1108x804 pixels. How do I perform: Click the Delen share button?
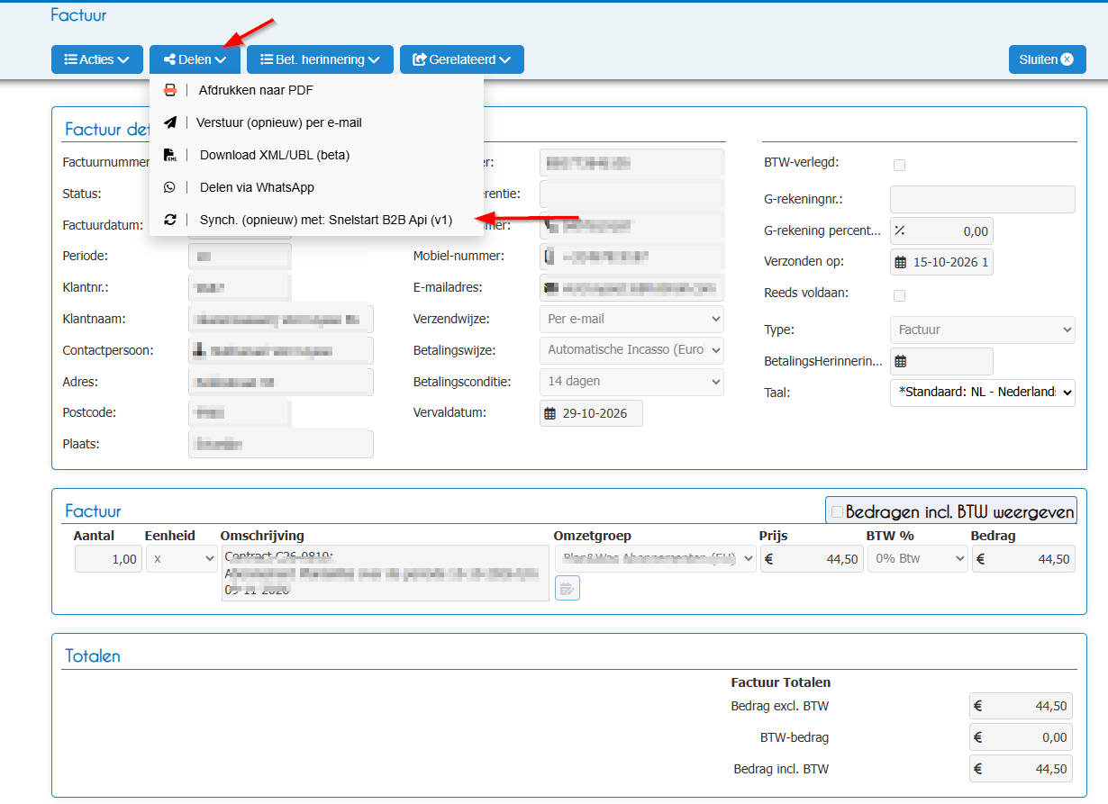click(x=195, y=59)
